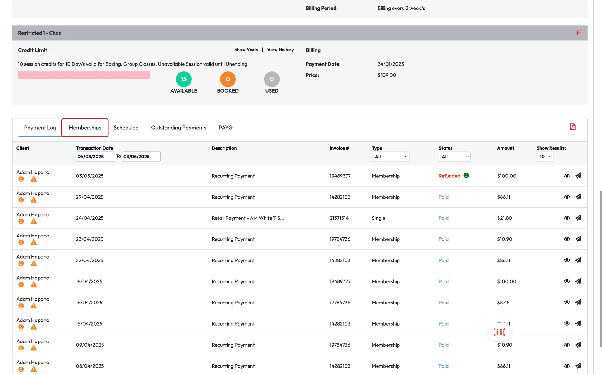Send the invoice for the 18/04/2025 $100.00 payment
Screen dimensions: 602x374
578,281
